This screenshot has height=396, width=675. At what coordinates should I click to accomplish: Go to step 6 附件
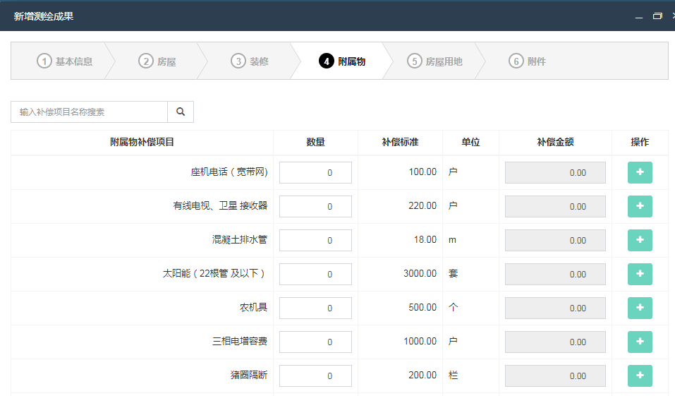[528, 61]
